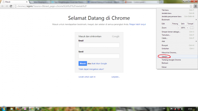Open Google Chrome from the taskbar

32,109
